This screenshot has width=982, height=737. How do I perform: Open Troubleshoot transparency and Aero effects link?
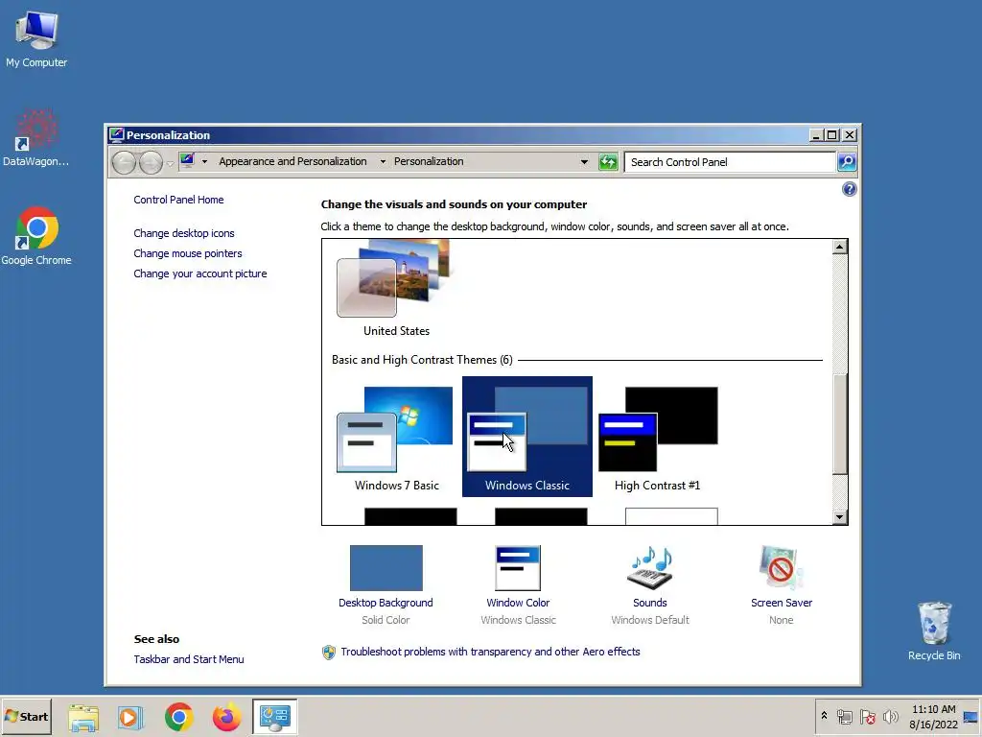pos(490,652)
